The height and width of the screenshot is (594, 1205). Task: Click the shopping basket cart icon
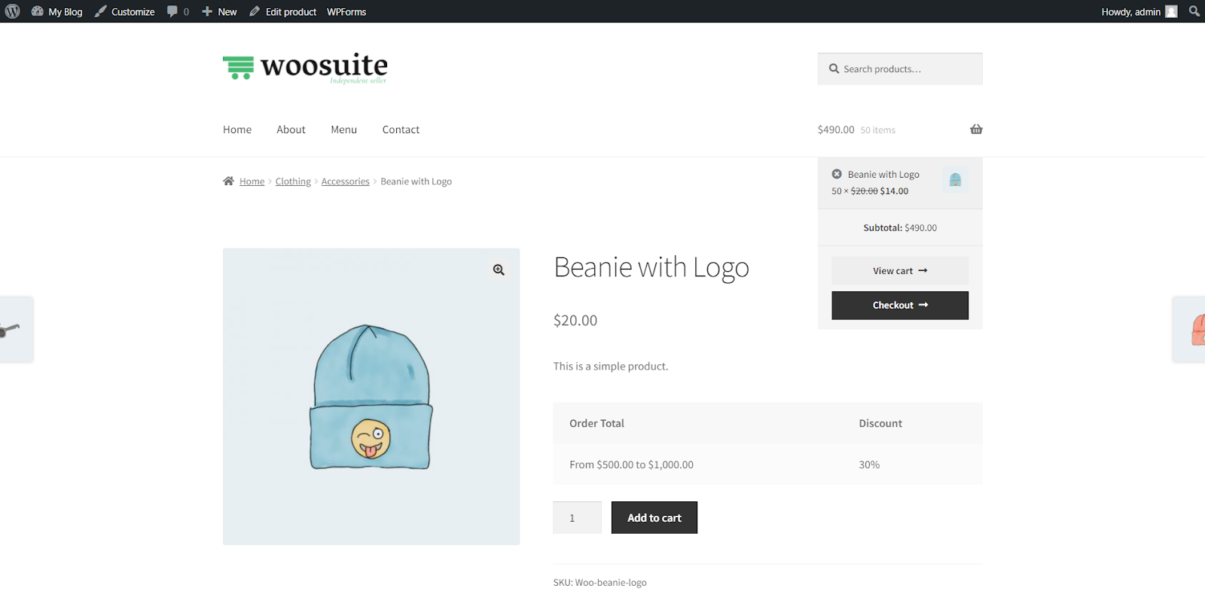[x=976, y=129]
